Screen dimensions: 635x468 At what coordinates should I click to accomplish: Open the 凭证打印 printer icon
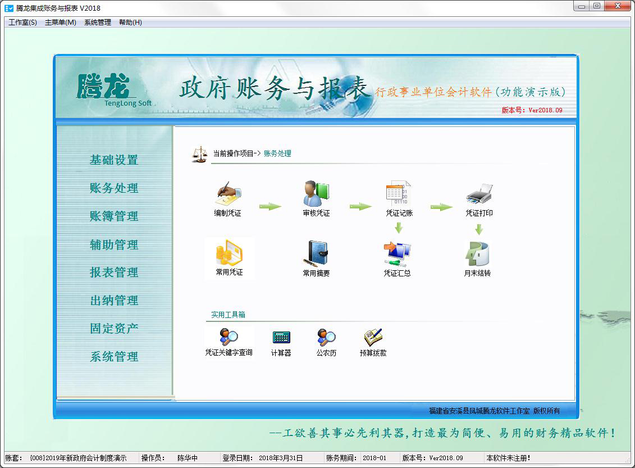(x=479, y=194)
